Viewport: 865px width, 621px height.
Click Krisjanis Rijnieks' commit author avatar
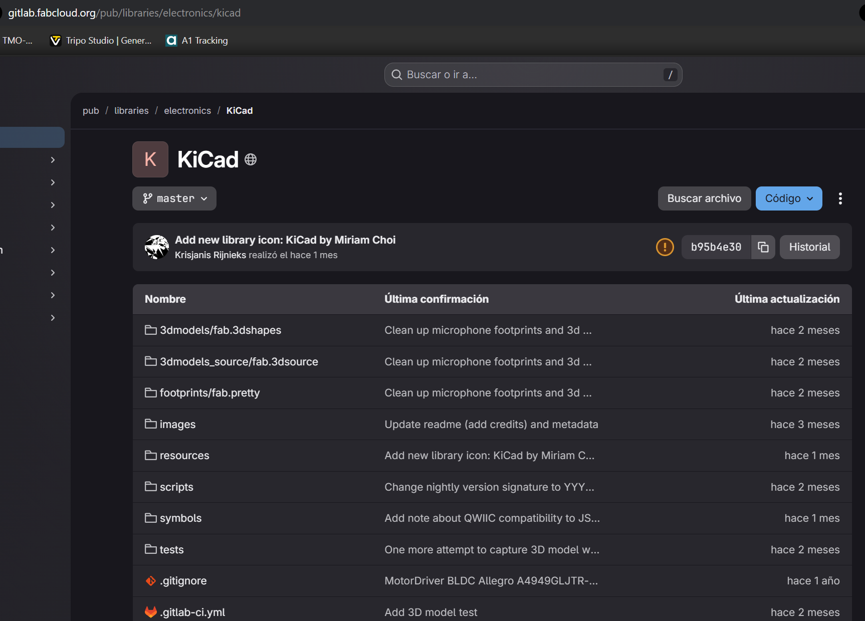point(157,247)
